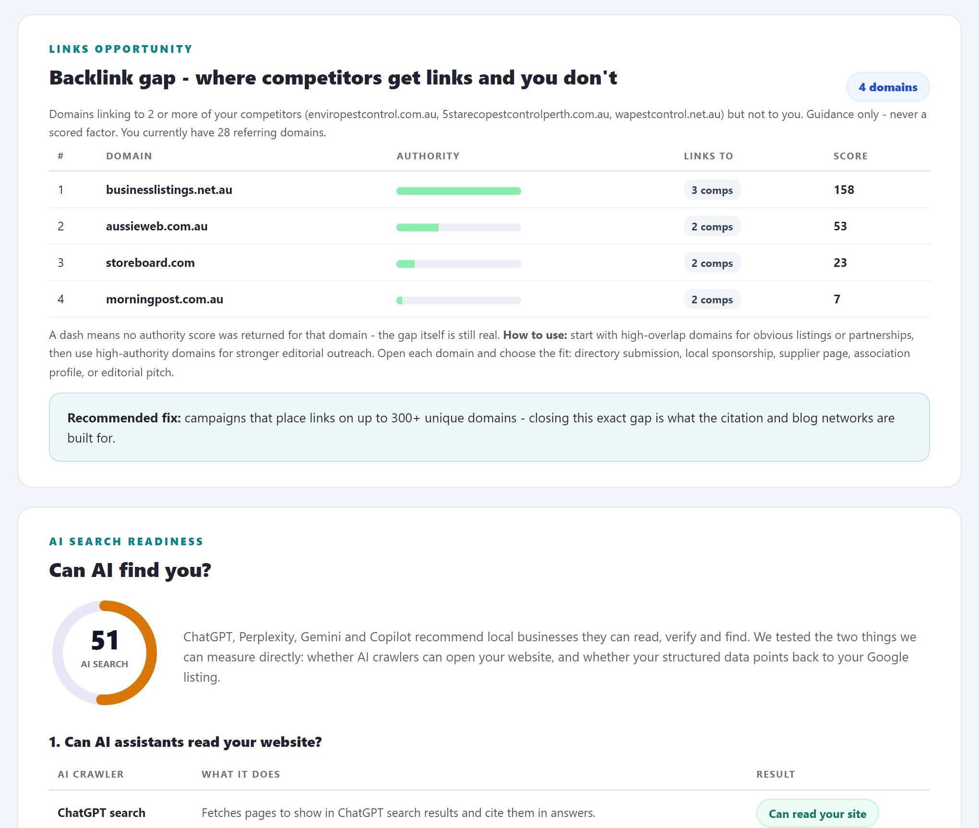Select storeboard.com in the domain list

[x=150, y=263]
